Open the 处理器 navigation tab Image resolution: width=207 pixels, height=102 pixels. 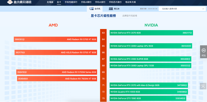tap(50, 2)
